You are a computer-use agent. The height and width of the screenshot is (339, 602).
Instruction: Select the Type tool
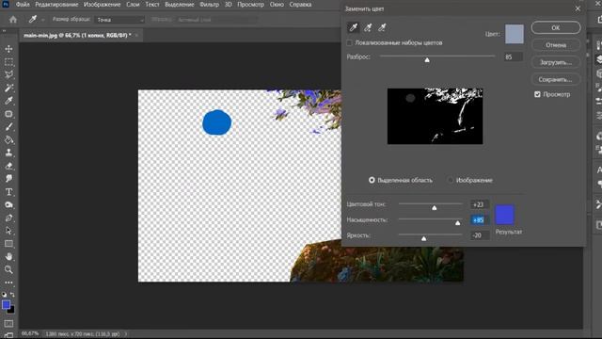click(x=8, y=192)
